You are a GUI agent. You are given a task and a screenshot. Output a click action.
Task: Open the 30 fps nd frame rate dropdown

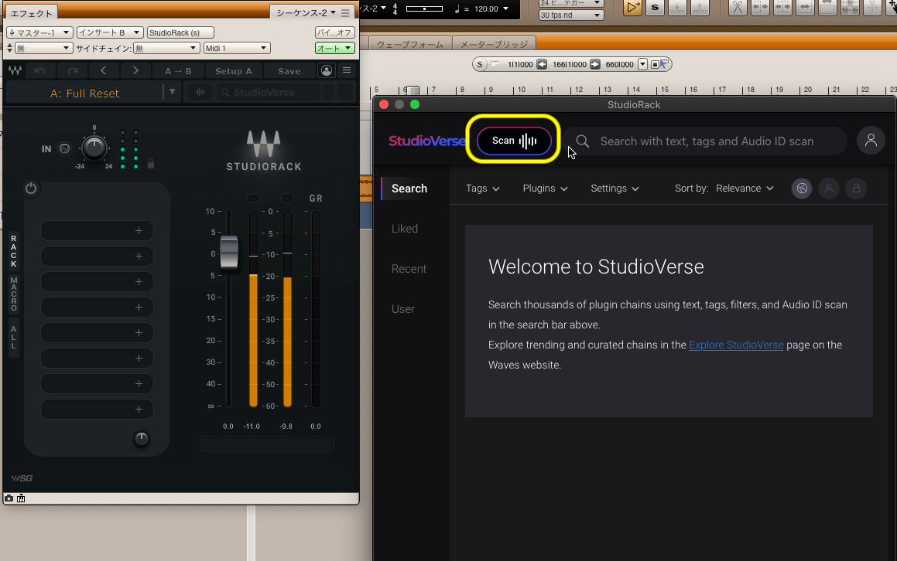[x=570, y=15]
